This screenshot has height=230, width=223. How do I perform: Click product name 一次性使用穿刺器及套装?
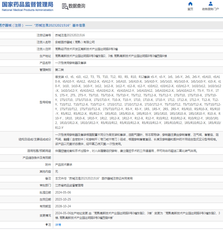(x=71, y=63)
